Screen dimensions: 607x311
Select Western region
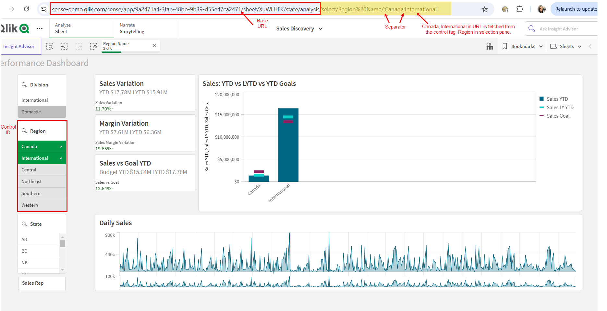(x=42, y=205)
